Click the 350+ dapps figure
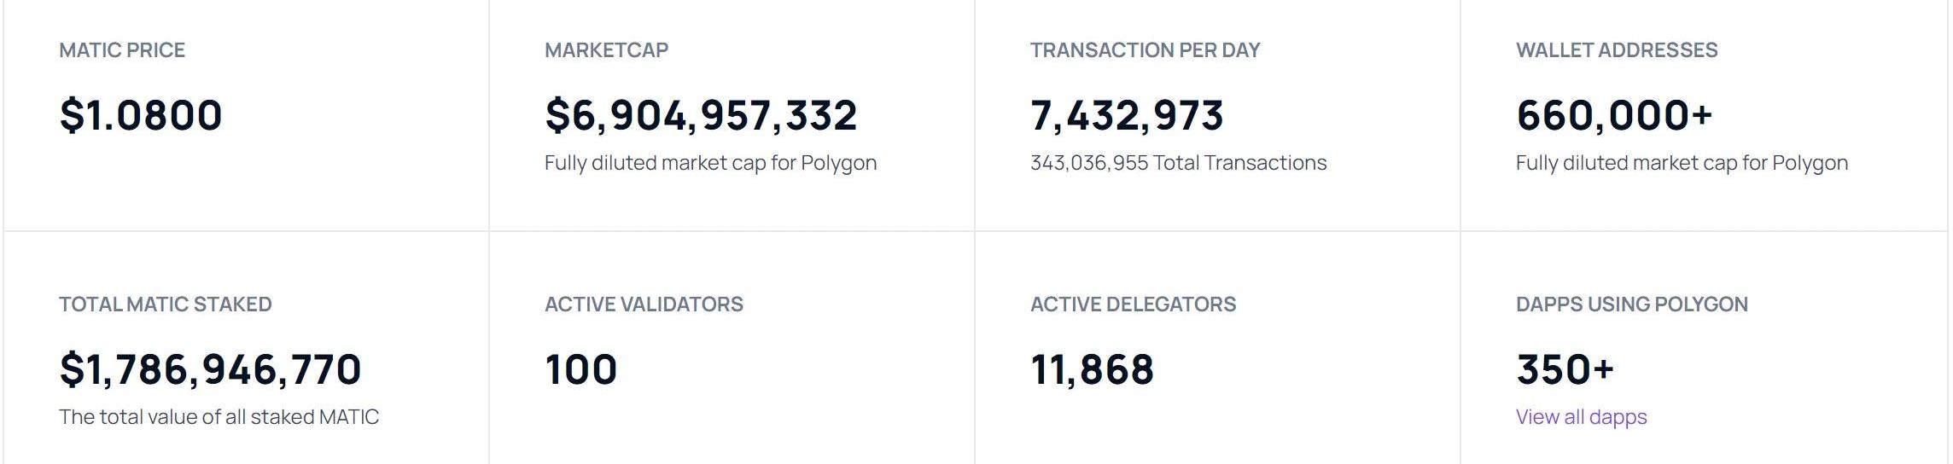The height and width of the screenshot is (464, 1953). (x=1565, y=369)
